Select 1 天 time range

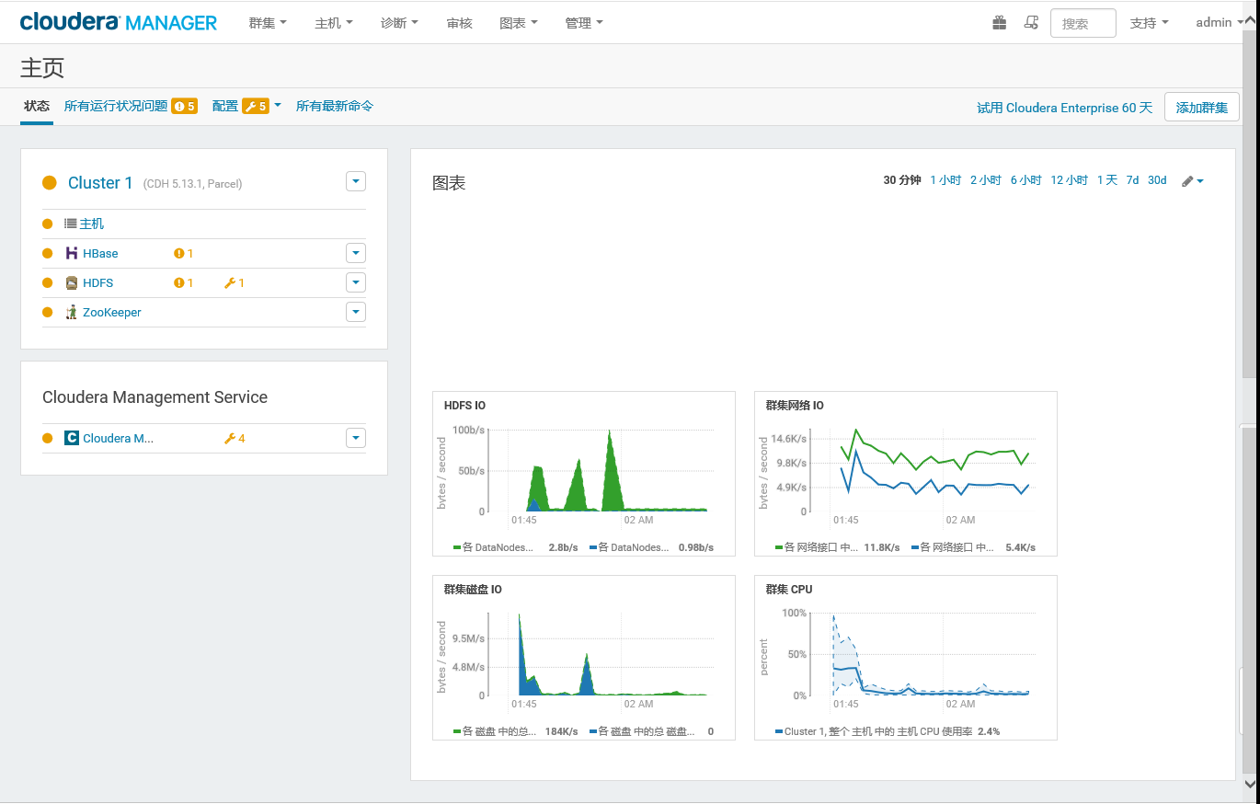pos(1107,180)
